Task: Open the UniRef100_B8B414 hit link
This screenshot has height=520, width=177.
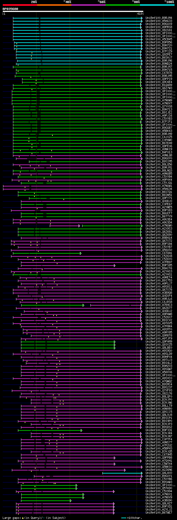Action: 159,238
